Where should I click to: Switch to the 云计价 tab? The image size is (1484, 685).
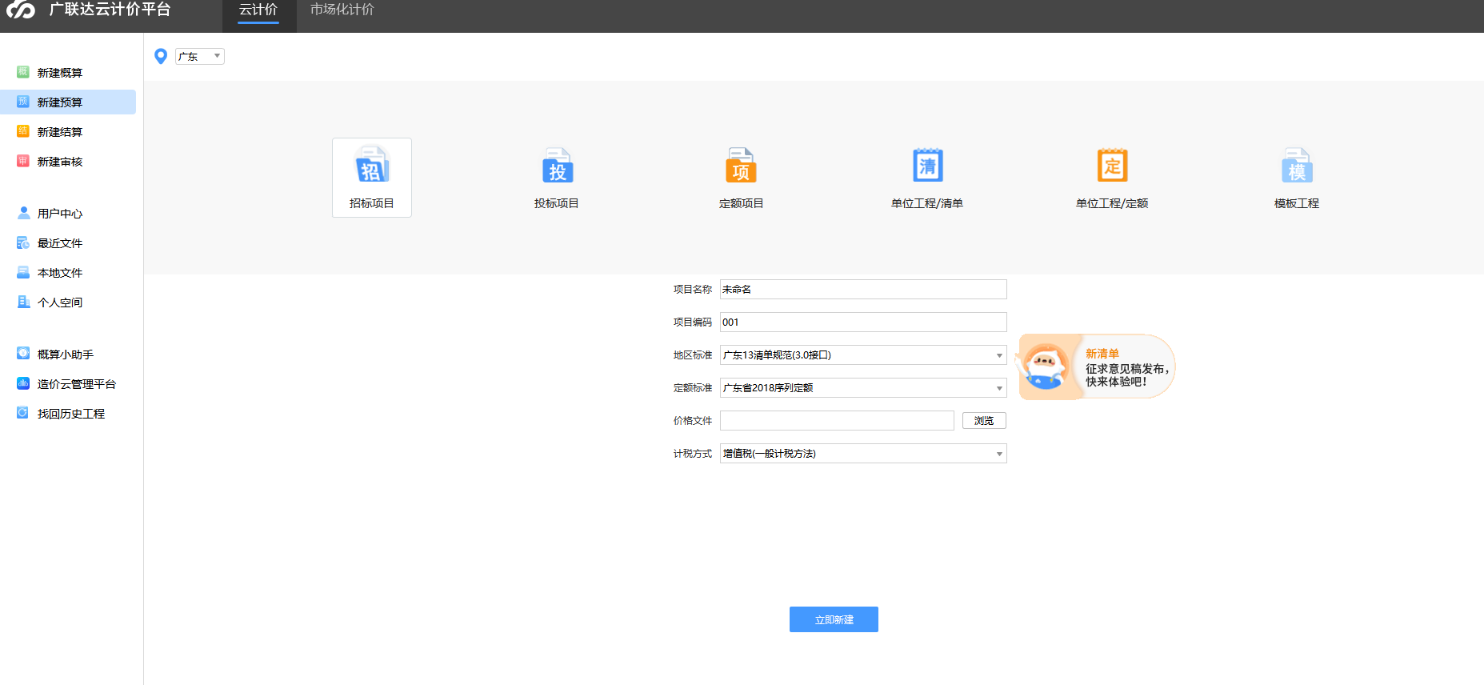pos(258,10)
